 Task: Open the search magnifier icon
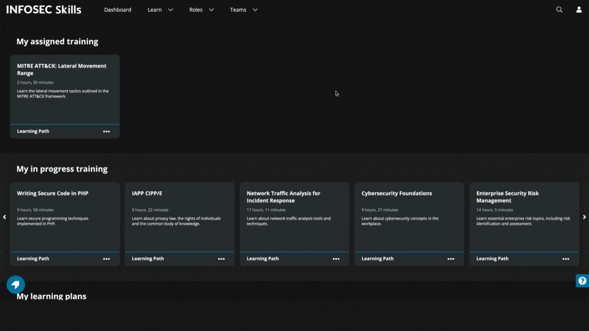click(559, 10)
